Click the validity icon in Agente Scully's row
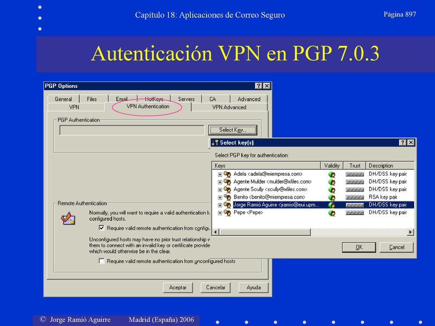 (332, 190)
